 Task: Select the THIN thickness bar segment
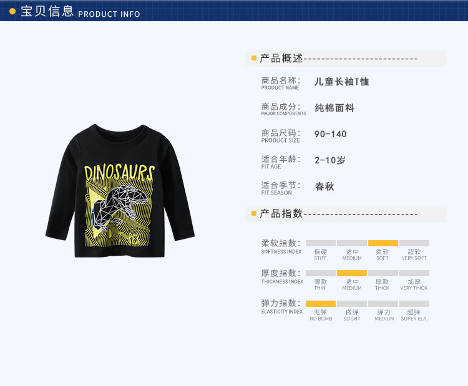coord(321,273)
